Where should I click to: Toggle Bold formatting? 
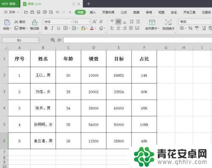click(46, 28)
